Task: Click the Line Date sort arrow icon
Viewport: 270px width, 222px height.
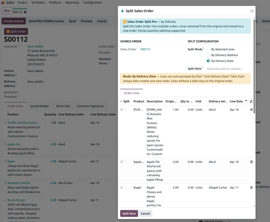Action: tap(246, 101)
